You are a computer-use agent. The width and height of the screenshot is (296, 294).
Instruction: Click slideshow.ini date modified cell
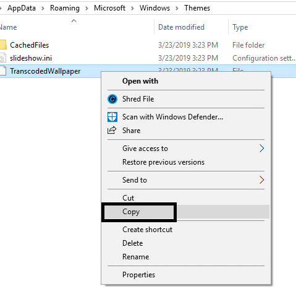188,58
